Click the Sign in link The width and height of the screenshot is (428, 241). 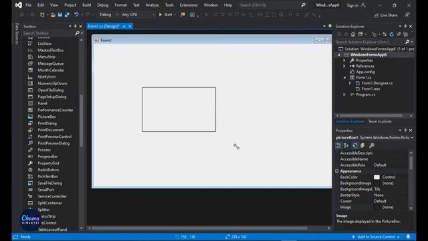coord(352,5)
